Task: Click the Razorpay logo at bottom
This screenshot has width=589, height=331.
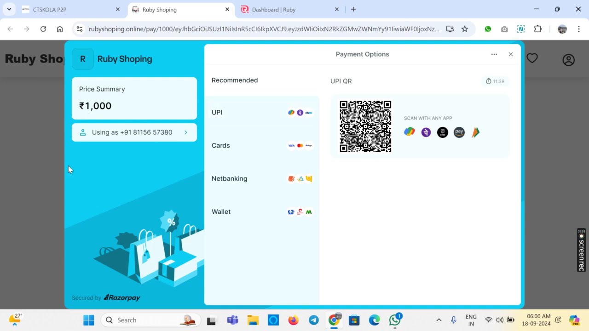Action: click(122, 298)
